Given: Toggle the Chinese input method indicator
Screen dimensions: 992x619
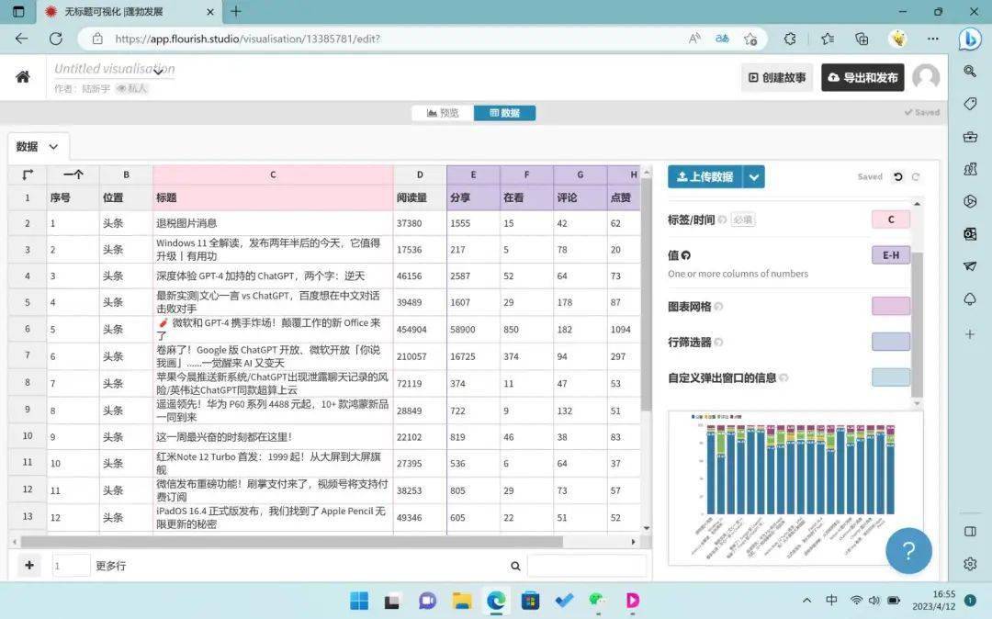Looking at the screenshot, I should pos(831,600).
